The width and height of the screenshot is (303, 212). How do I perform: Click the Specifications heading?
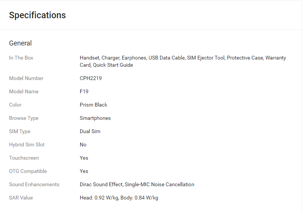pyautogui.click(x=37, y=15)
